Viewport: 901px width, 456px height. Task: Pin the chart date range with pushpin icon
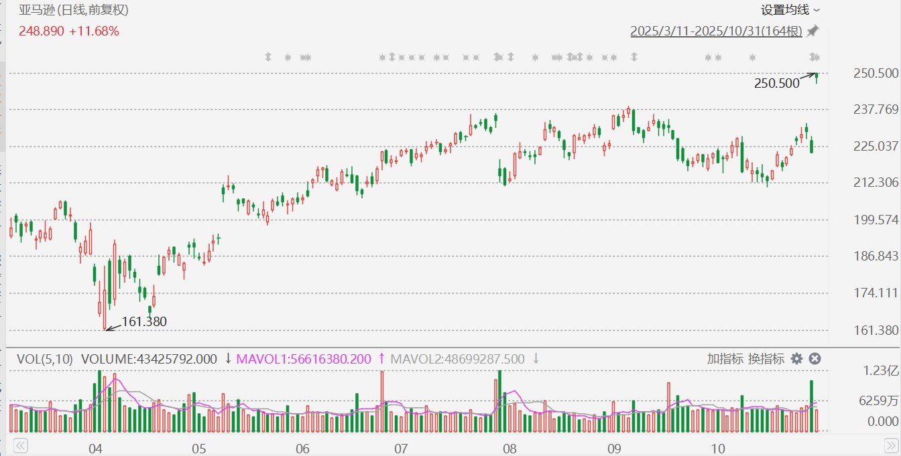(x=813, y=31)
